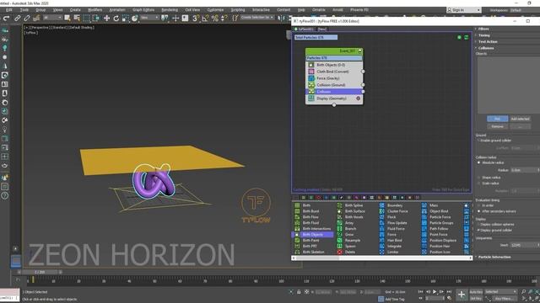The height and width of the screenshot is (303, 540).
Task: Open the Animation menu
Action: click(117, 9)
